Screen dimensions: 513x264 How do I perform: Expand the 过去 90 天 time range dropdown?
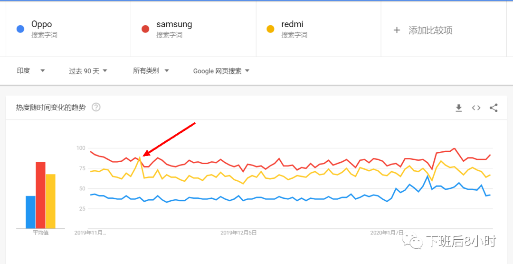[88, 71]
